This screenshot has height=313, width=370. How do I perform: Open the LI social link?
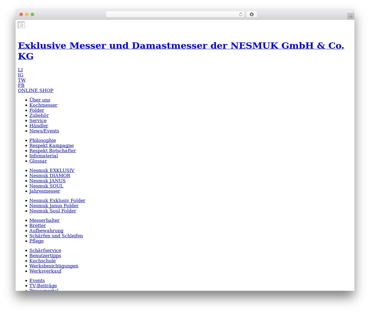pyautogui.click(x=20, y=70)
